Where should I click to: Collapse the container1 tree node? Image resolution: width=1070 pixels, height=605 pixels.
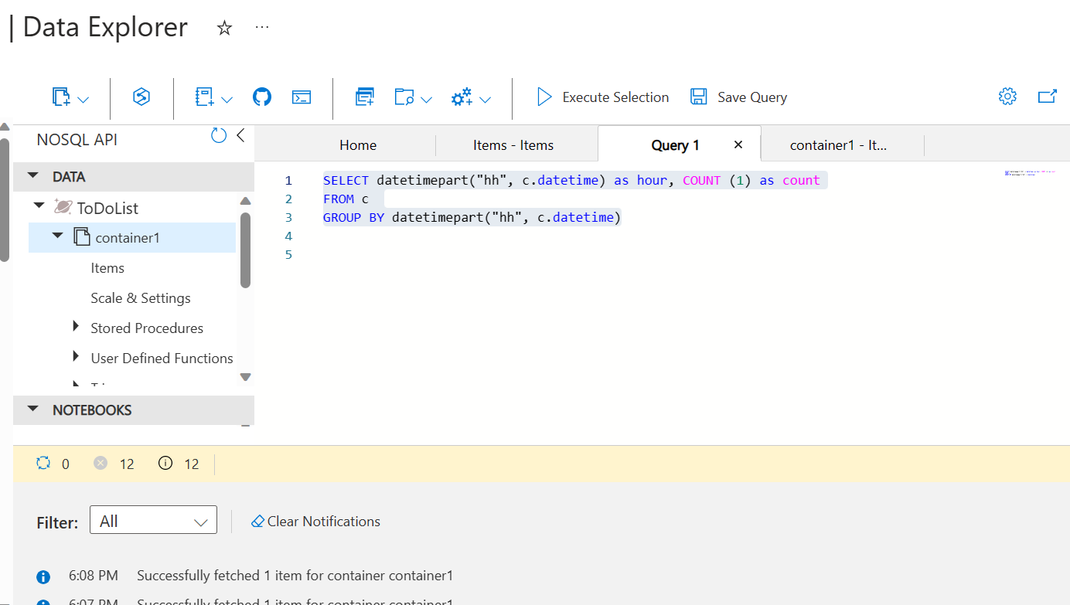56,236
